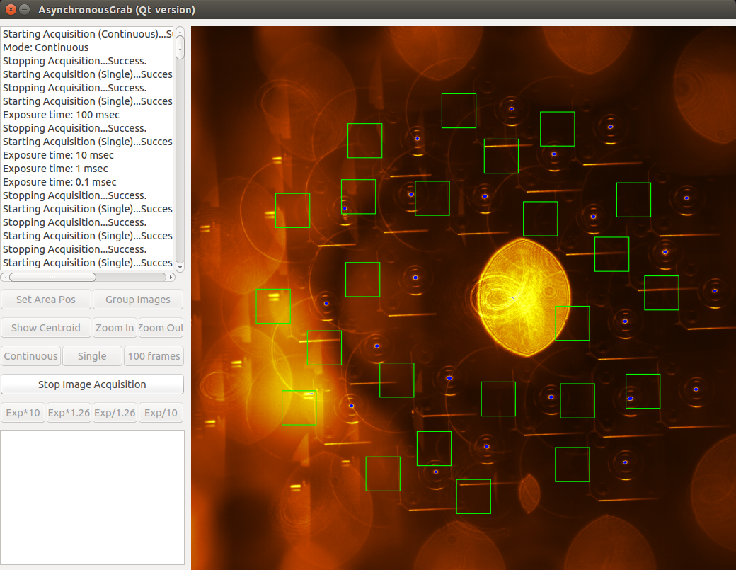736x570 pixels.
Task: Click the log scroll down arrow
Action: (x=180, y=267)
